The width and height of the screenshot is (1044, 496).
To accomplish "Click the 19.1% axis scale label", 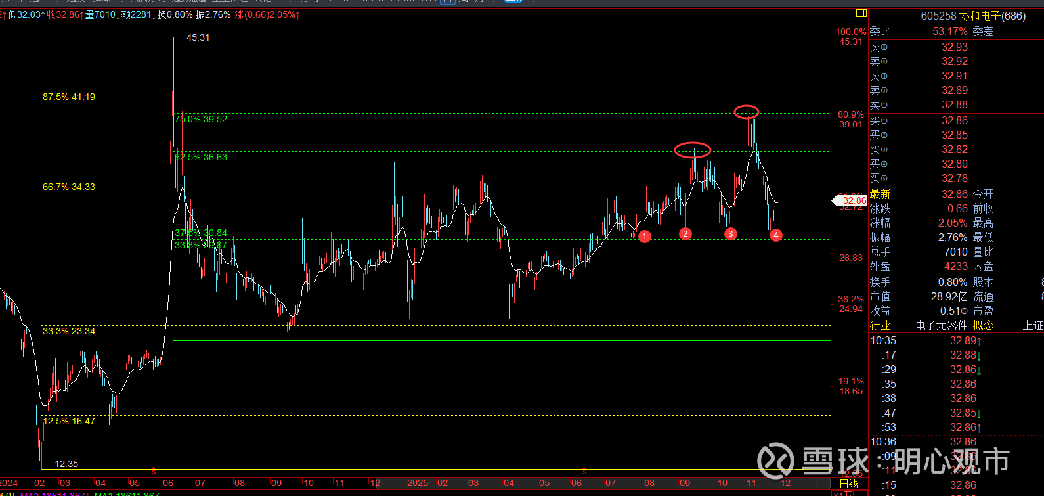I will pos(851,381).
